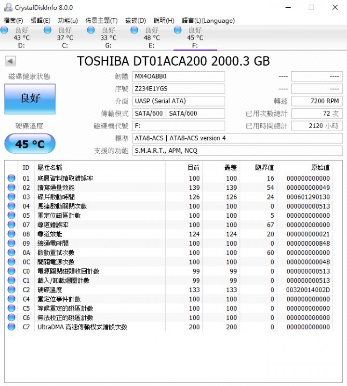
Task: Select the 讀寫通量效能 attribute row
Action: (169, 187)
